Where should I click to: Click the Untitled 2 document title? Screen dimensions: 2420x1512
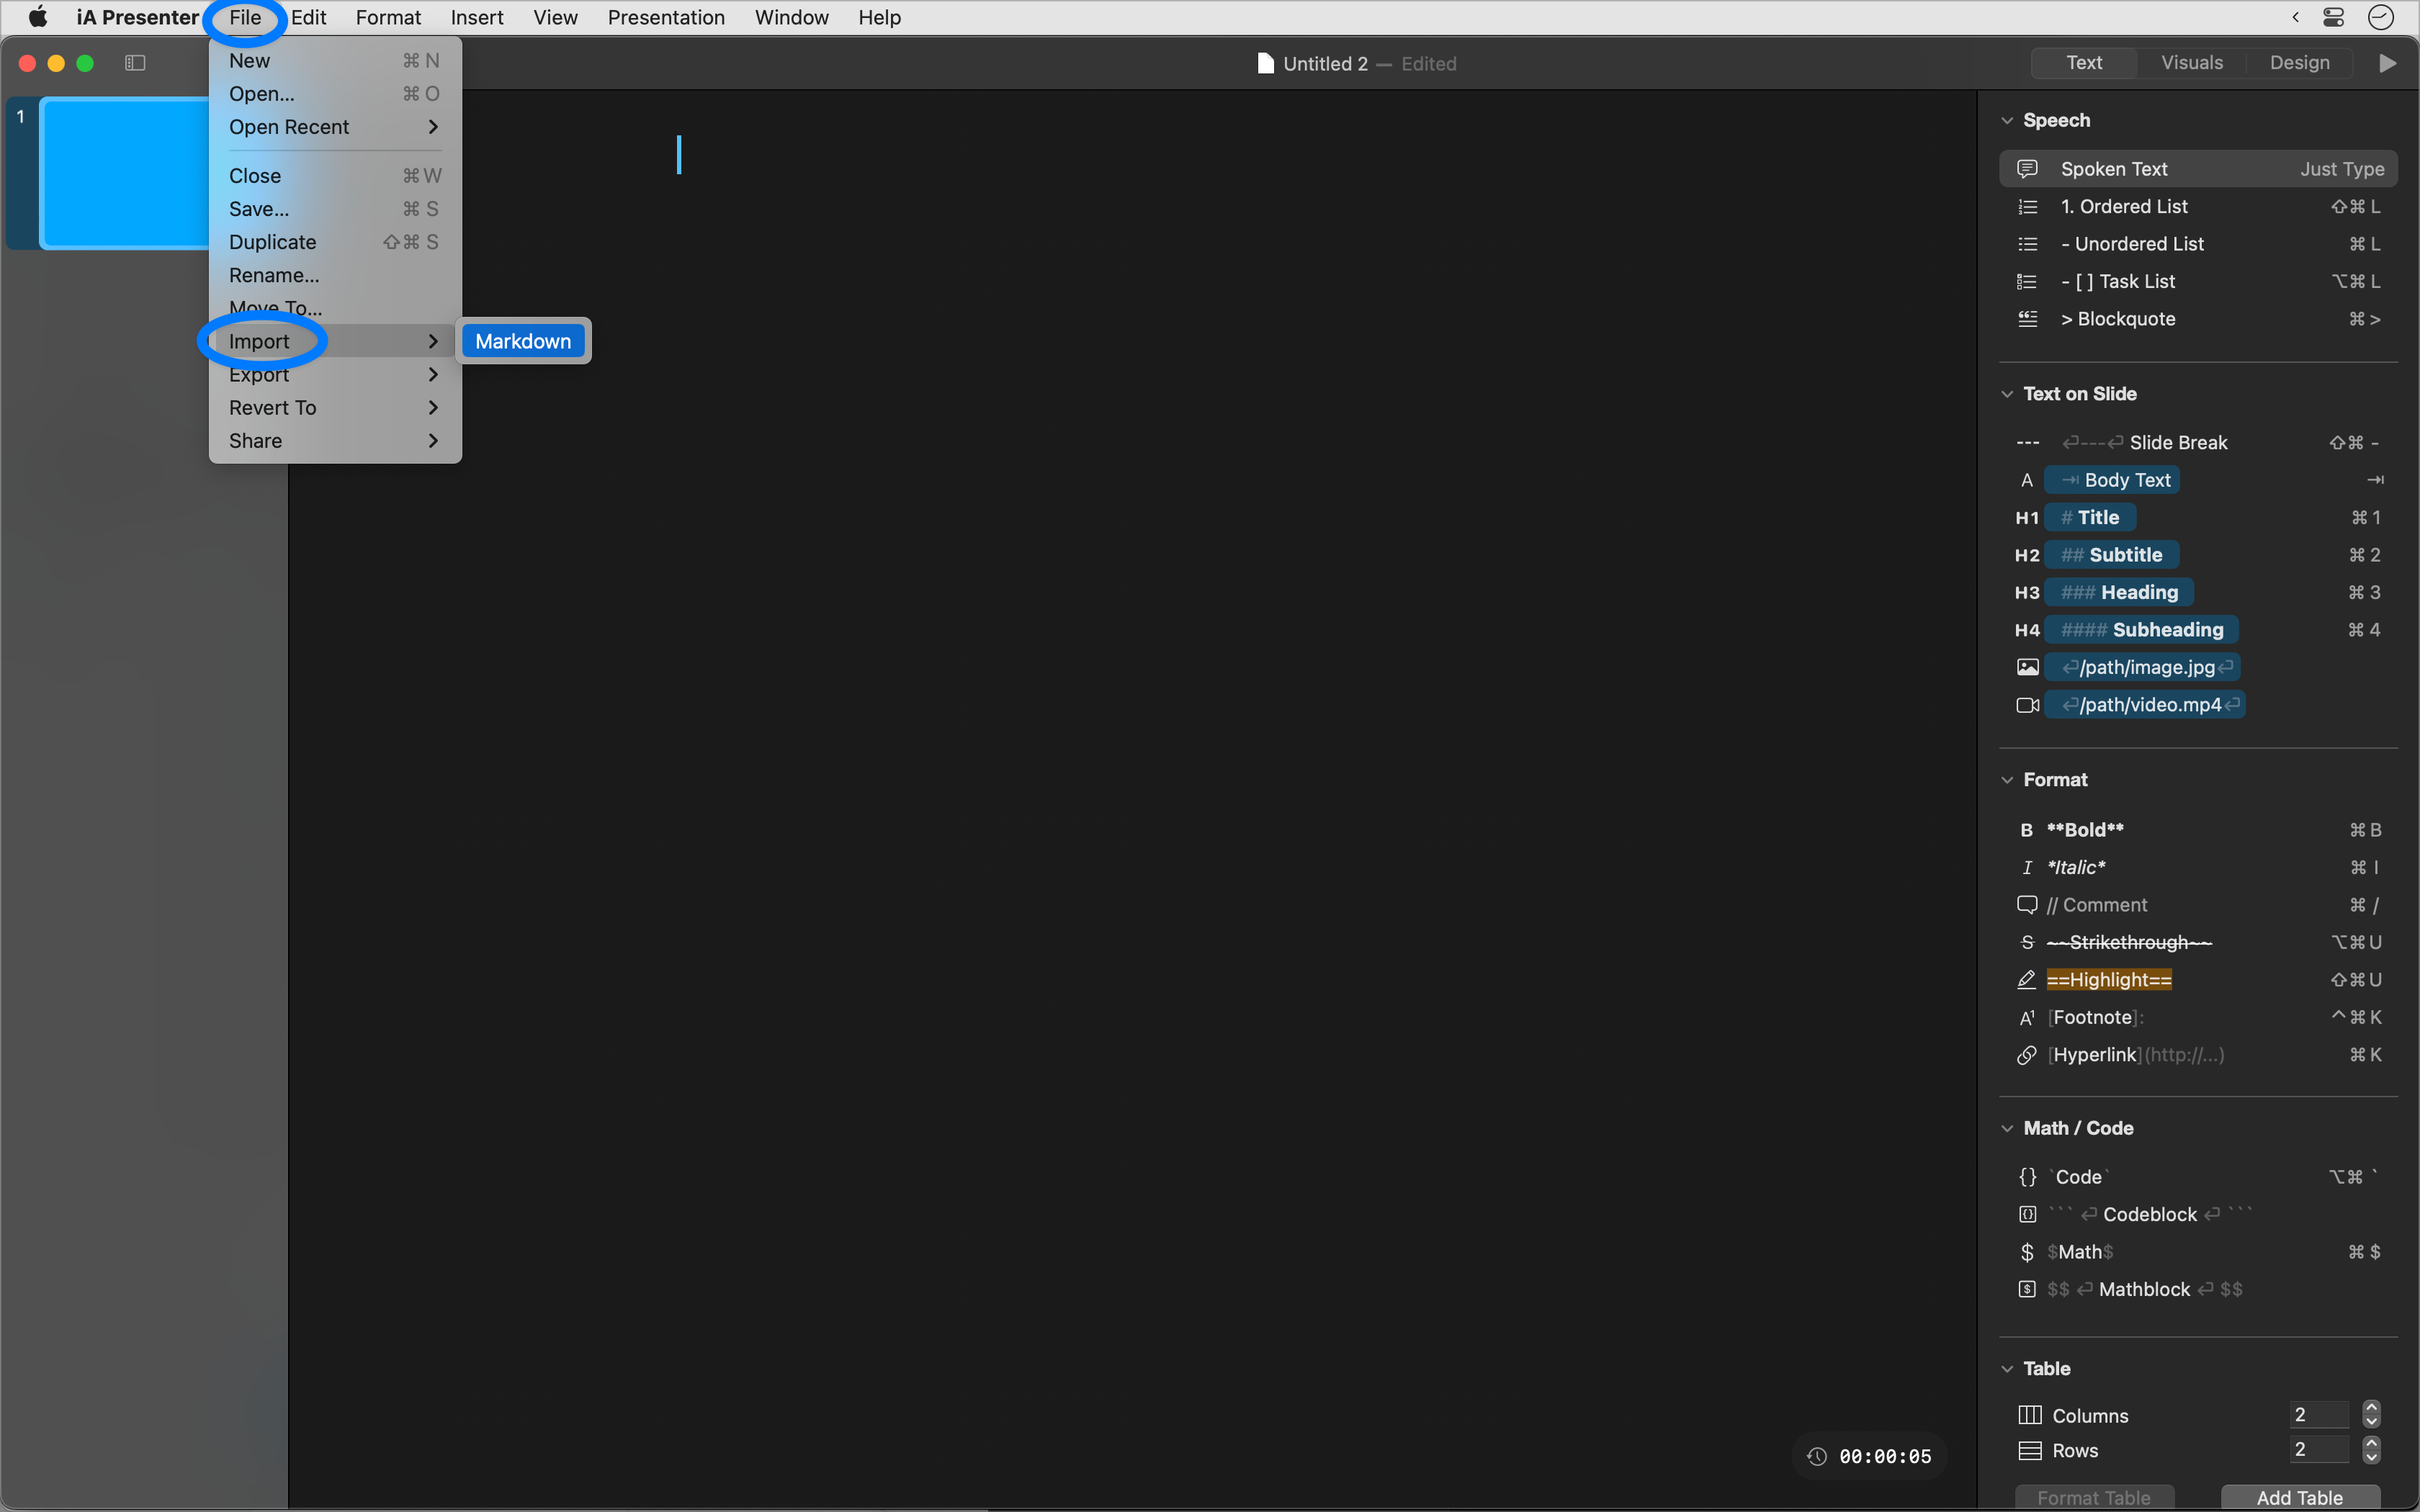(1325, 64)
